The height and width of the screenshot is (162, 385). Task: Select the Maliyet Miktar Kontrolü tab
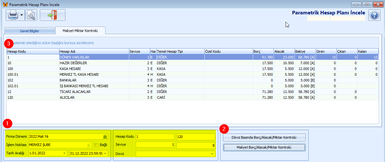pos(80,31)
